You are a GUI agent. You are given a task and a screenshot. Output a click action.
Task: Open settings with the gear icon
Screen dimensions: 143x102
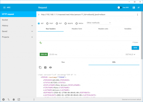(3, 99)
